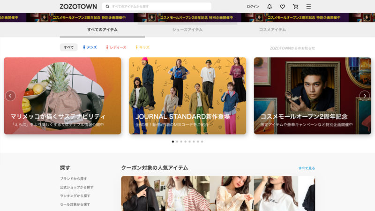The image size is (375, 211).
Task: Open notifications bell icon
Action: click(x=270, y=7)
